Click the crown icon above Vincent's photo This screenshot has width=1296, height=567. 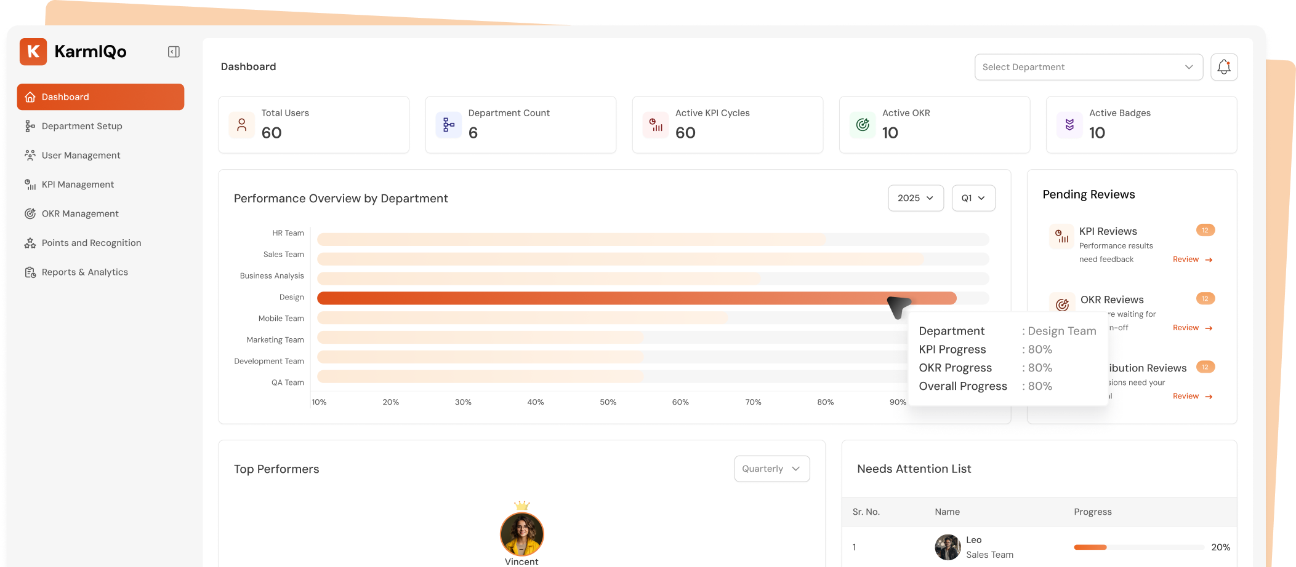(x=522, y=506)
